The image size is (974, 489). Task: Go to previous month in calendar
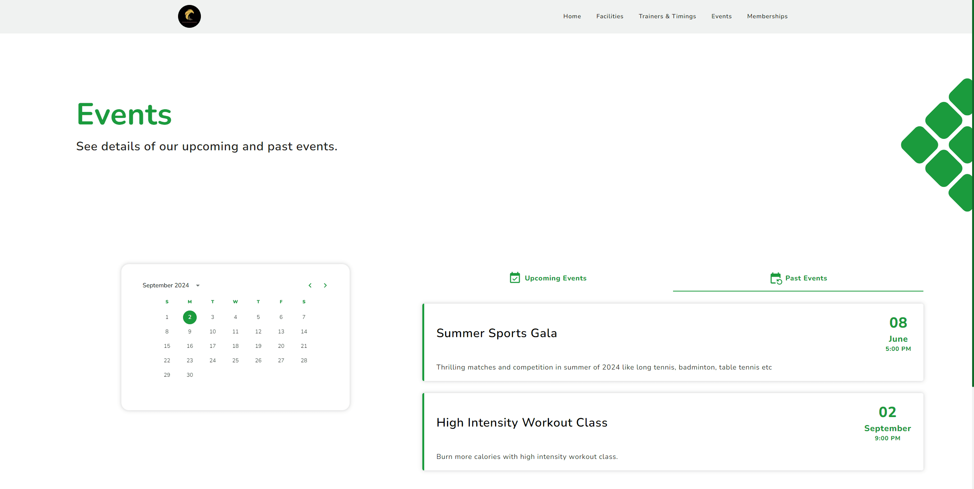click(310, 285)
